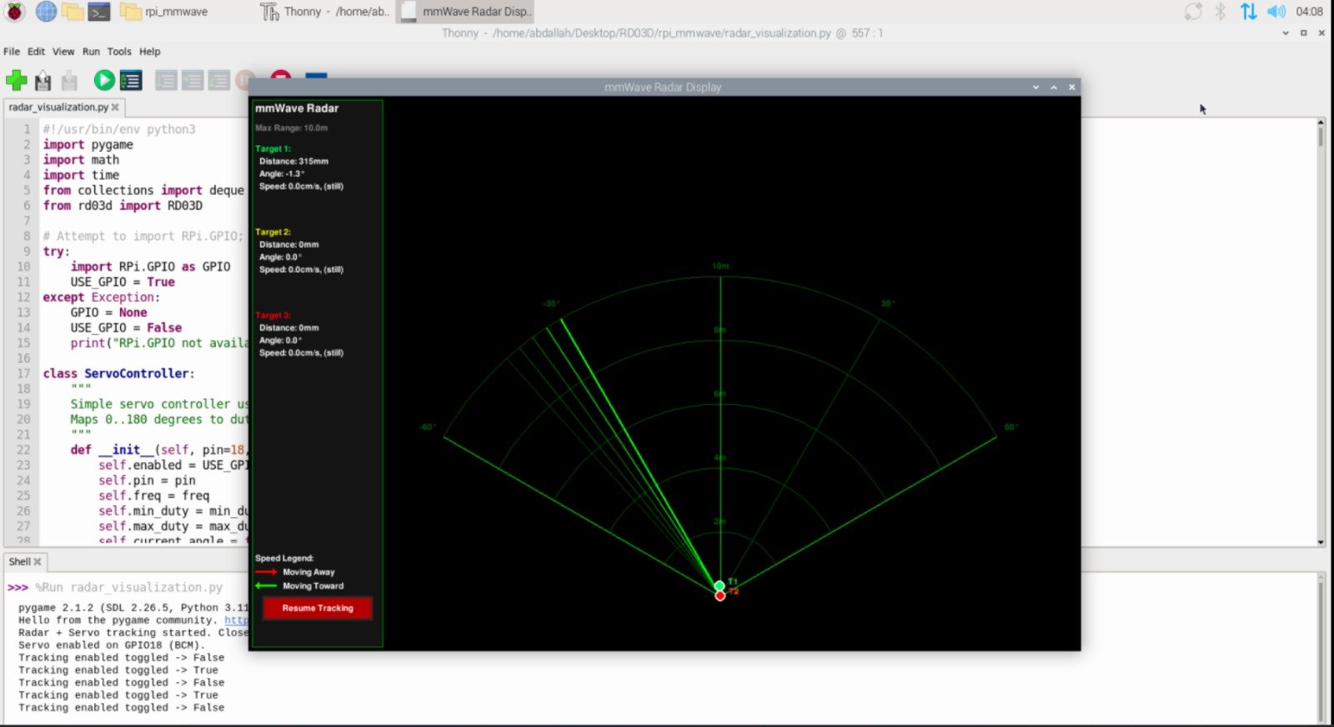
Task: Click the editor vertical scrollbar down arrow
Action: coord(1321,542)
